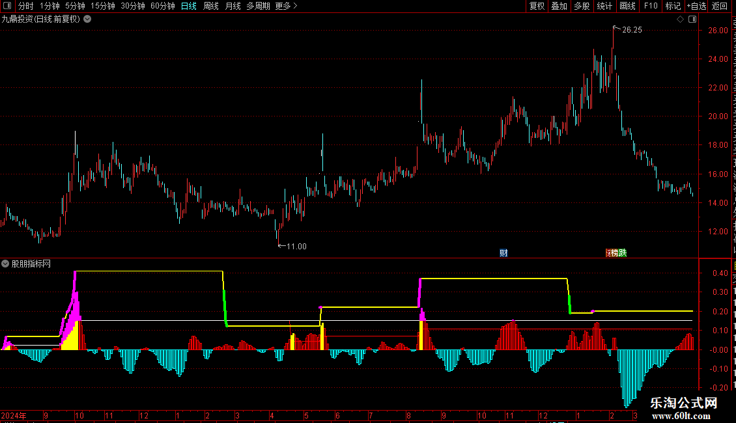Select the 分时 intraday view

pyautogui.click(x=26, y=6)
